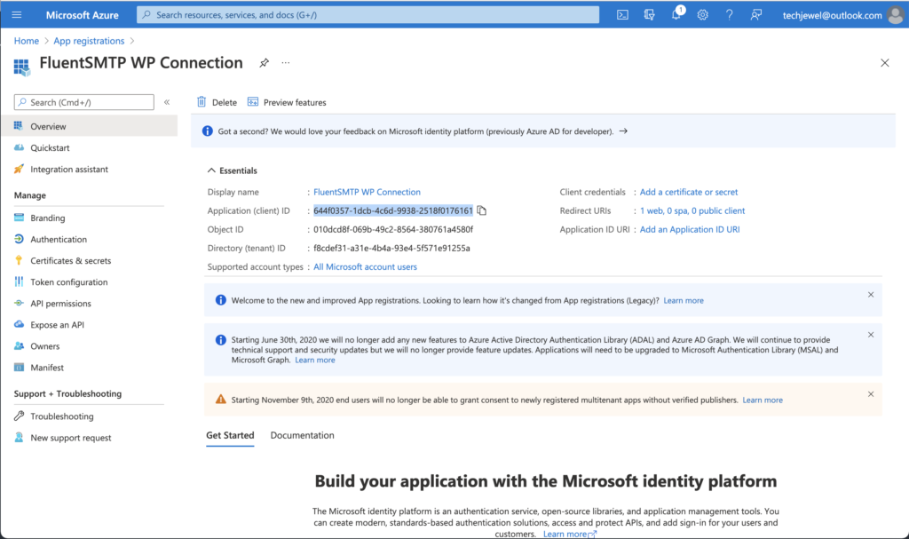Open the notifications bell
The image size is (909, 539).
(x=676, y=14)
